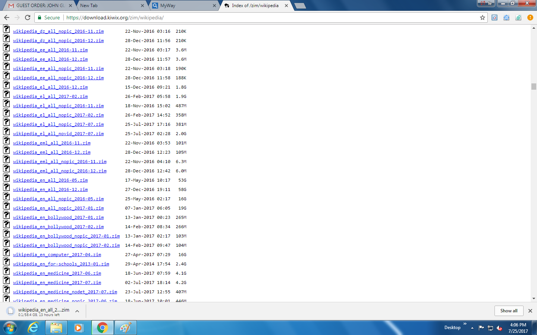Bookmark this page with the star icon
Screen dimensions: 537x335
(483, 17)
